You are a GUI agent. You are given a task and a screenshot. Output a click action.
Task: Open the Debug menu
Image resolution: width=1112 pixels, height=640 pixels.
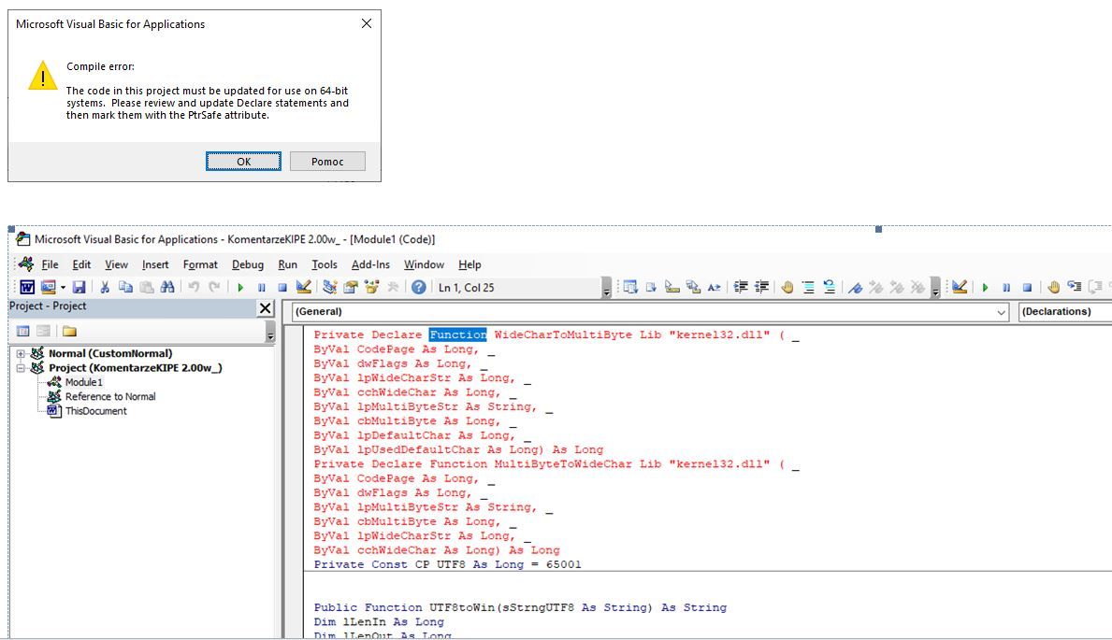tap(249, 264)
